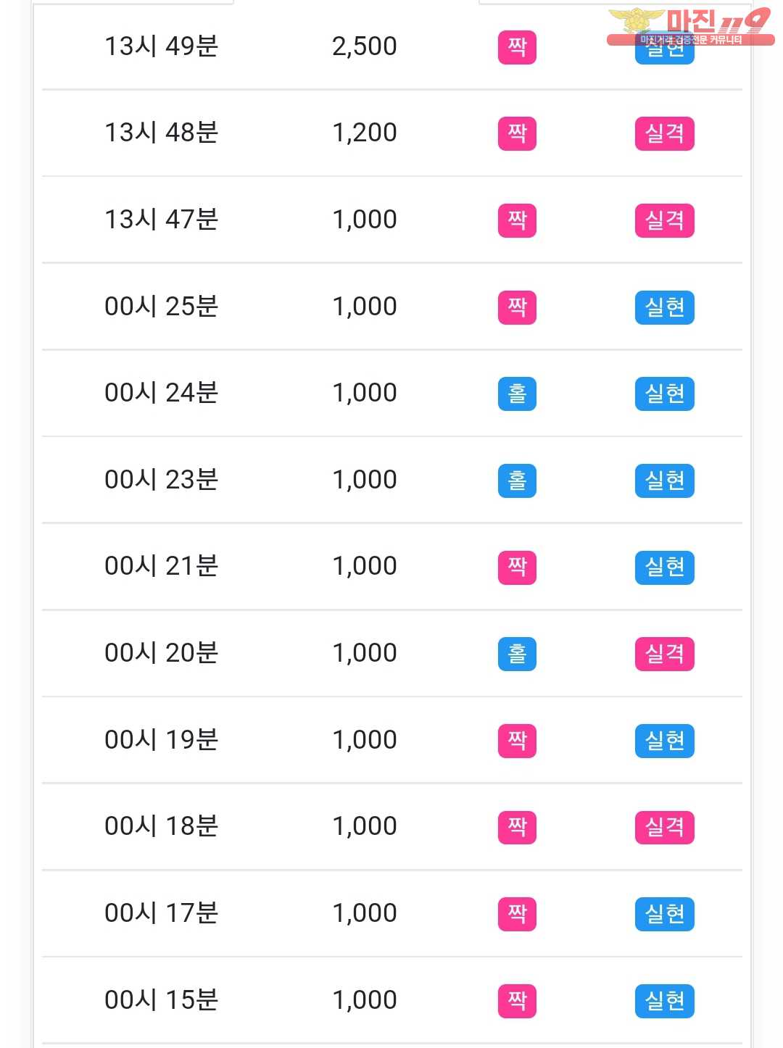Click the 실현 badge in 00시 21분 row
783x1048 pixels.
[x=665, y=567]
